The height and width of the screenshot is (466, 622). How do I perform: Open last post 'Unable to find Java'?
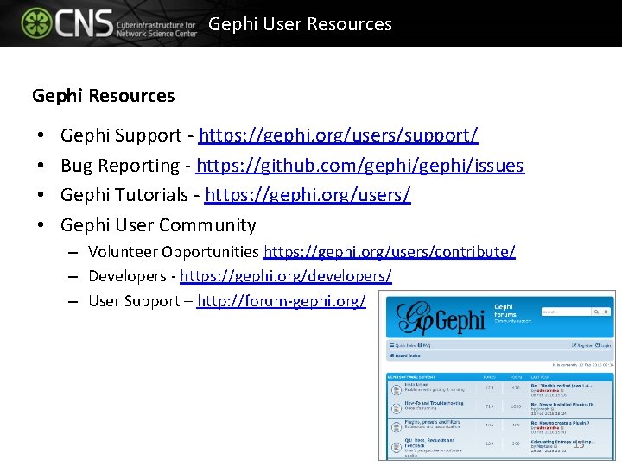tap(562, 386)
